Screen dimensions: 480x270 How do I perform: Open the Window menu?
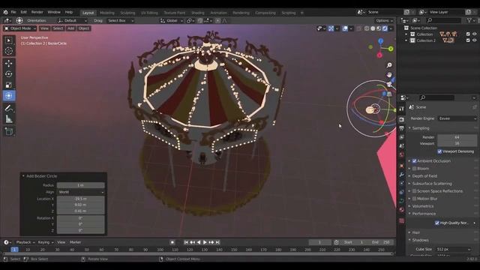pos(54,12)
